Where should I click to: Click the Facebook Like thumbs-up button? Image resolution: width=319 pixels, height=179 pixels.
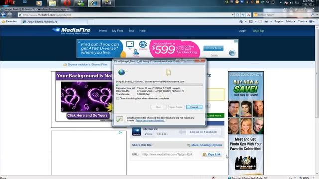tap(149, 134)
